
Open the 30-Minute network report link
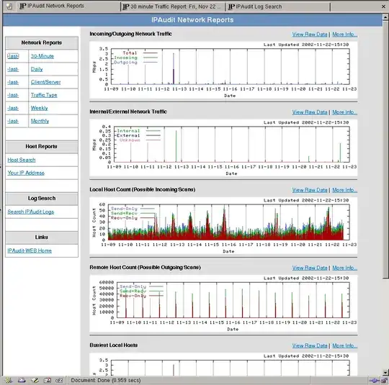pos(43,56)
